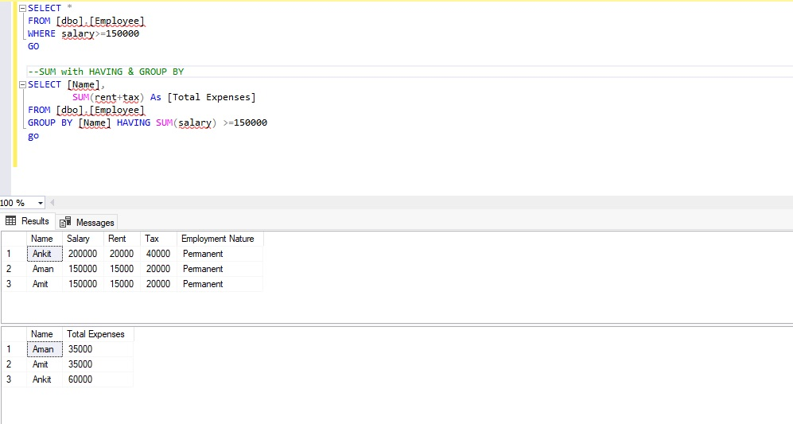Click the uppercase GO statement
The width and height of the screenshot is (793, 424).
33,47
